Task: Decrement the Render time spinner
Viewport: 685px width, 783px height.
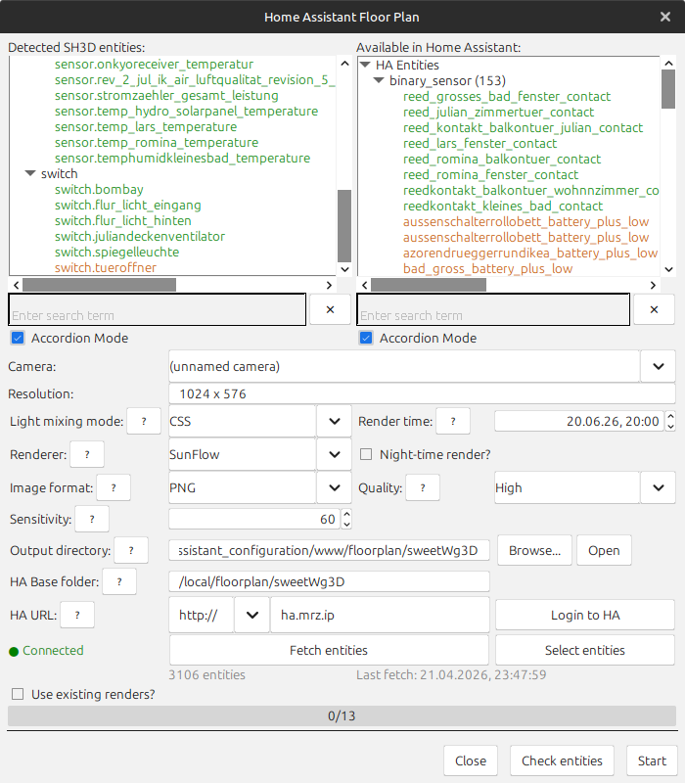Action: (x=670, y=427)
